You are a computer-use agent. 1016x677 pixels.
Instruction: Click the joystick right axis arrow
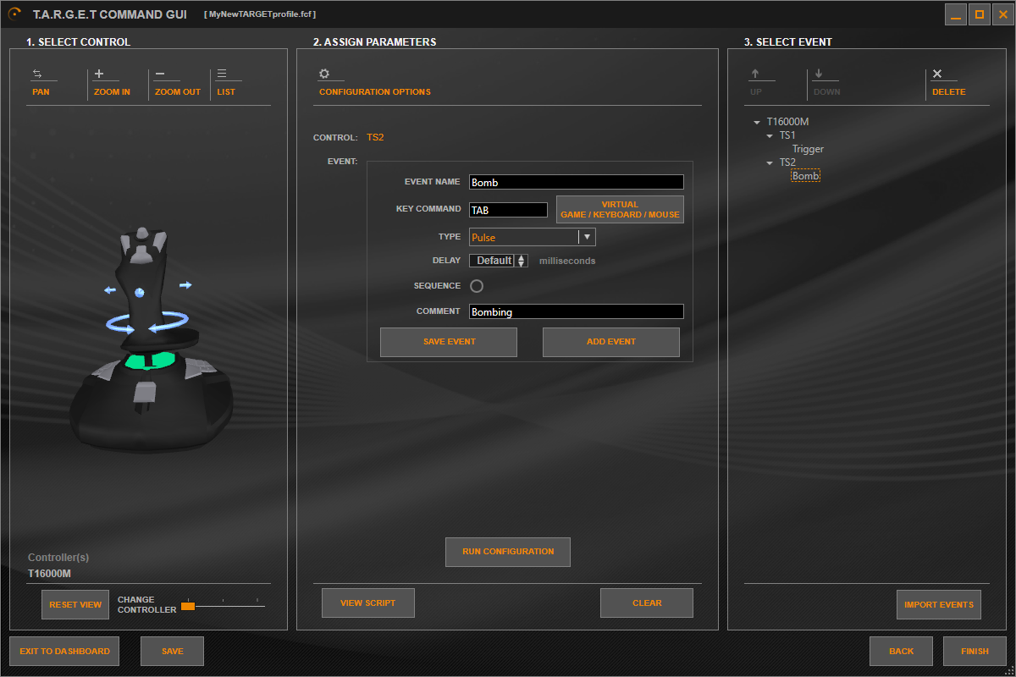tap(185, 285)
